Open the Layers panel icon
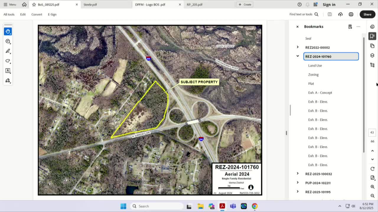This screenshot has width=378, height=212. [x=372, y=55]
